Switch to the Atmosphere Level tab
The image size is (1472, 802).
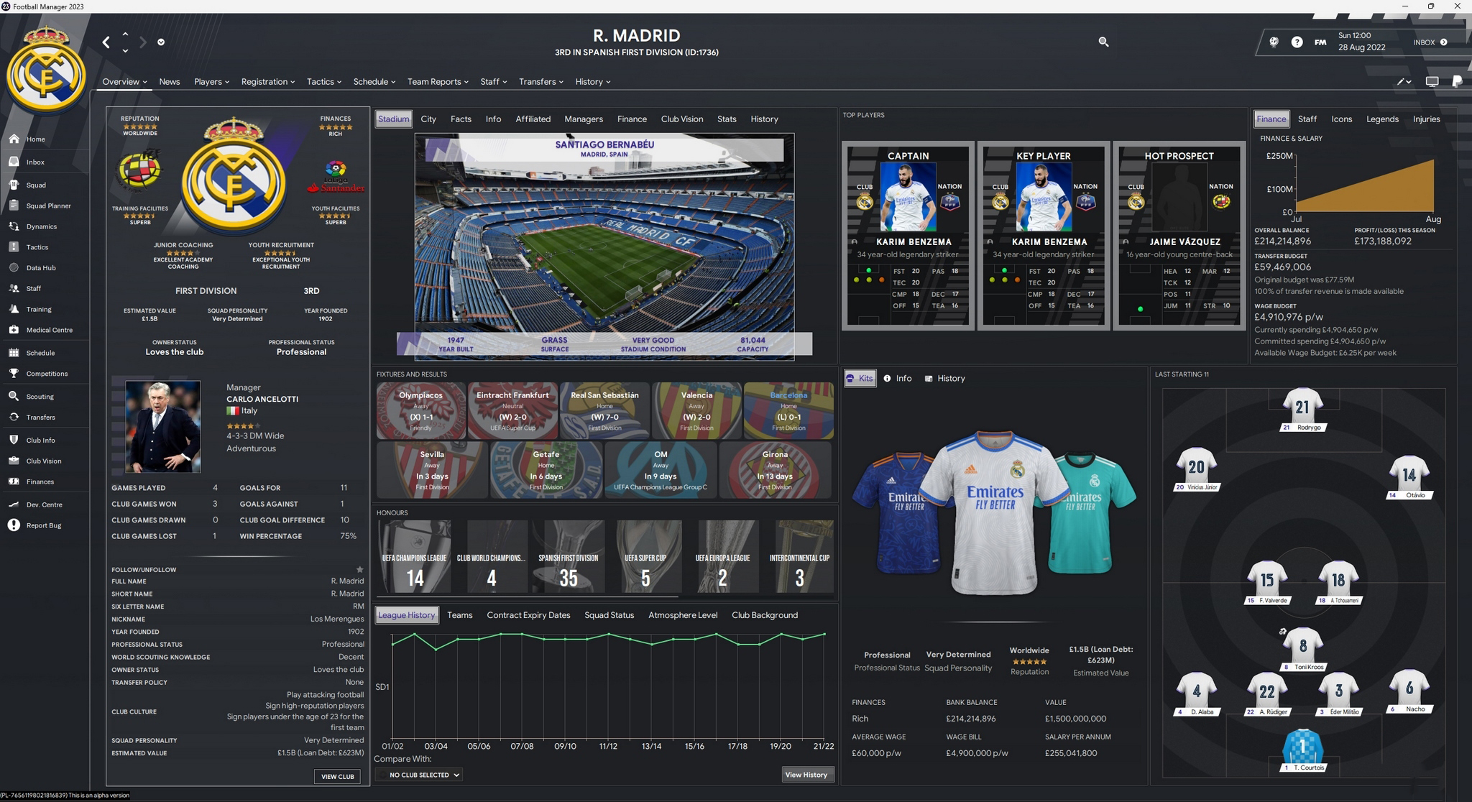[683, 615]
